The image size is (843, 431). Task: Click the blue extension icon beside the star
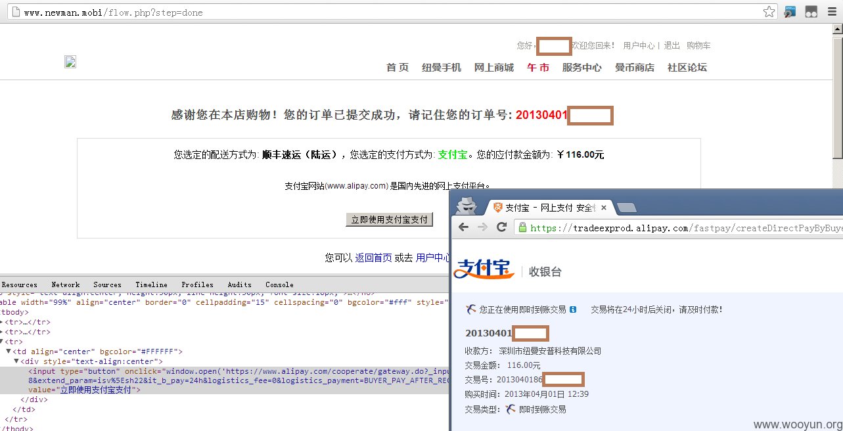coord(790,12)
